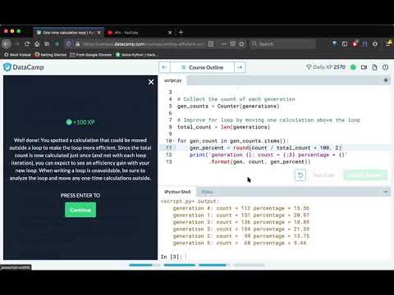Click on code line 11 gen_percent
This screenshot has height=295, width=394.
tap(265, 147)
